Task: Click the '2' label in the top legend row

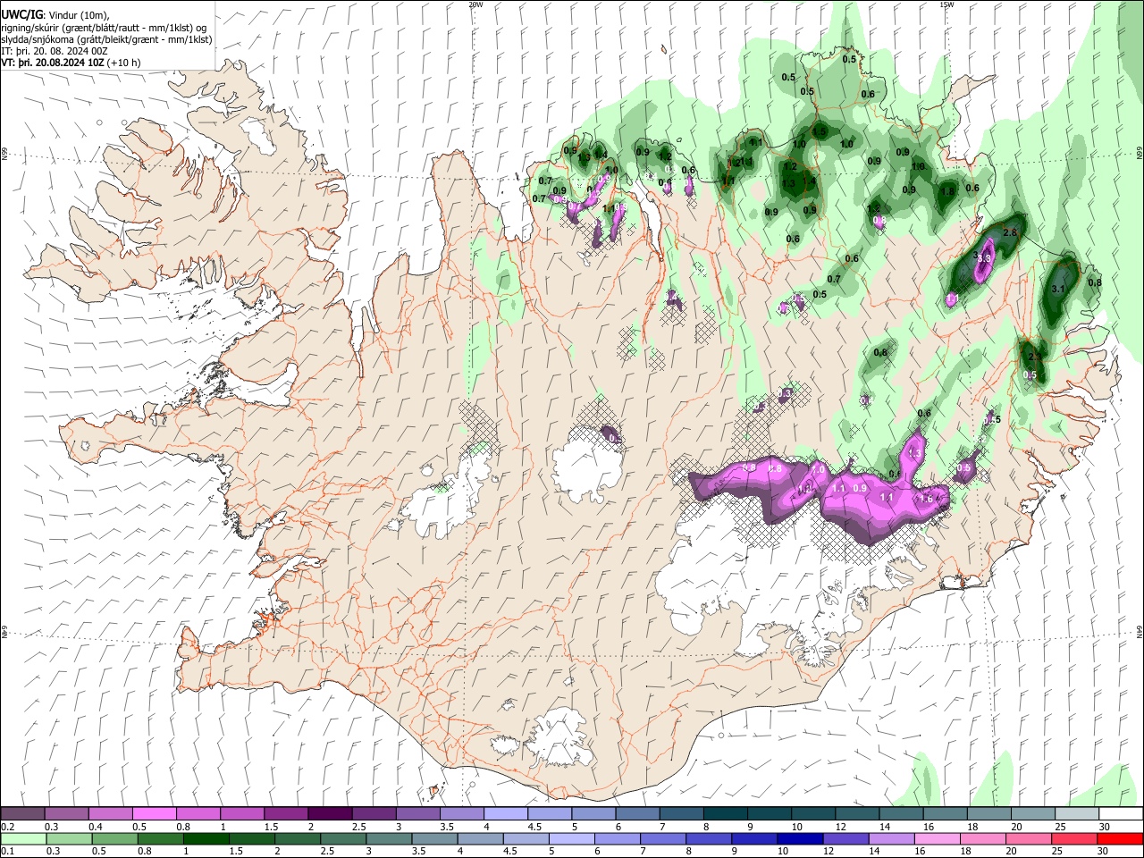Action: (310, 826)
